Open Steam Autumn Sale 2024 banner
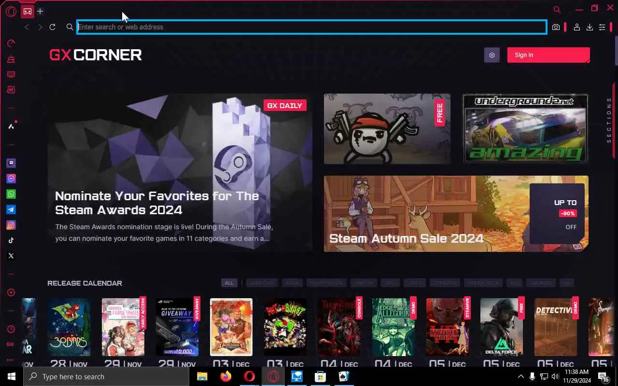 click(456, 214)
